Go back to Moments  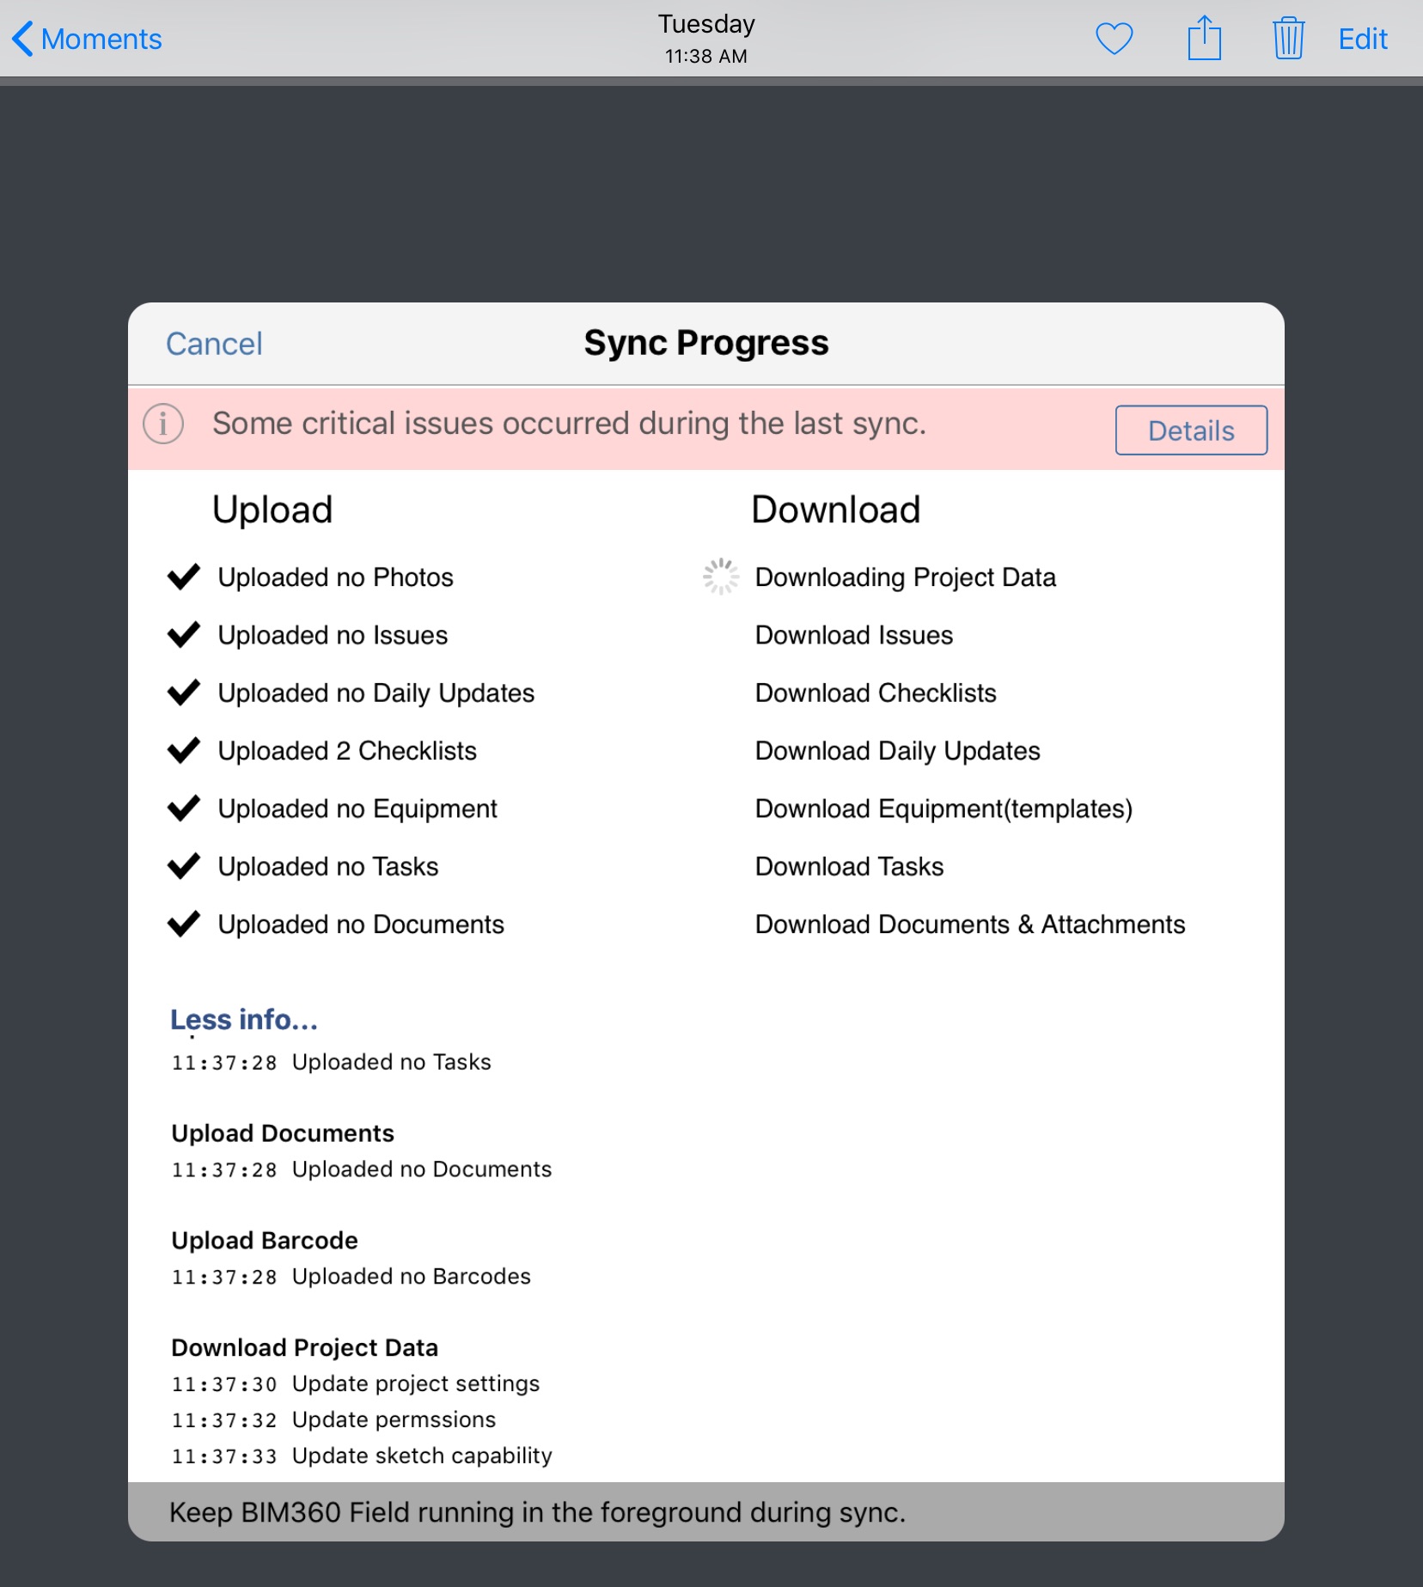[101, 40]
